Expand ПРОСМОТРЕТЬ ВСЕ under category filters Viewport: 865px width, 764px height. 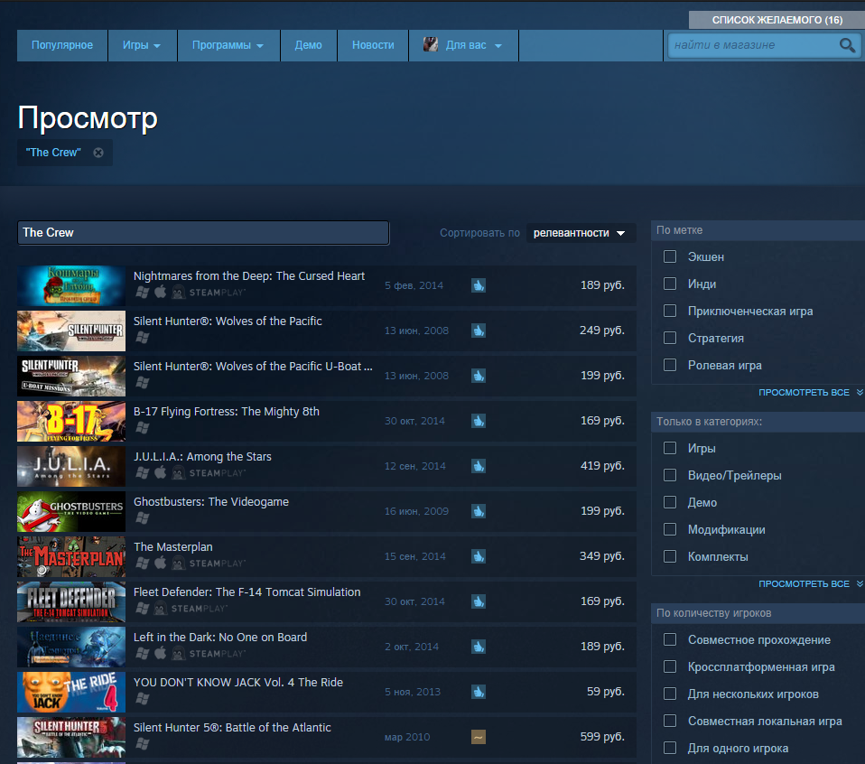point(811,583)
